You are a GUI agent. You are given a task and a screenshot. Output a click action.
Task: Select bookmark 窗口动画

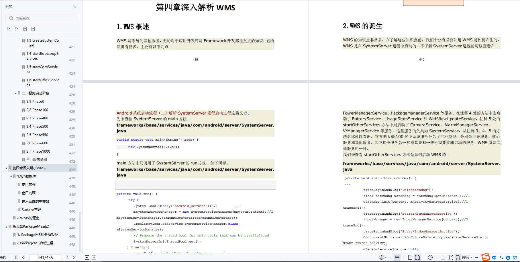29,193
